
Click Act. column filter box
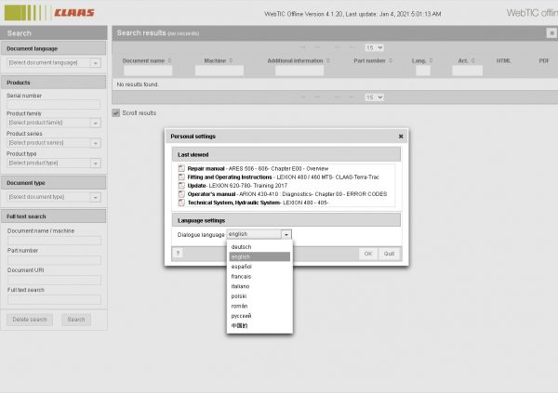tap(467, 71)
